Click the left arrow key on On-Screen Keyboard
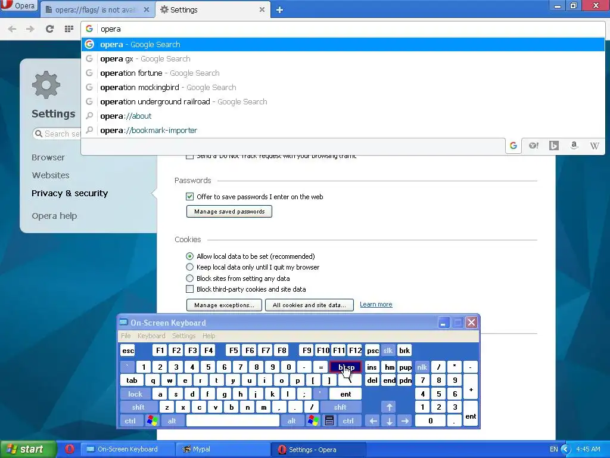This screenshot has height=458, width=610. 373,420
